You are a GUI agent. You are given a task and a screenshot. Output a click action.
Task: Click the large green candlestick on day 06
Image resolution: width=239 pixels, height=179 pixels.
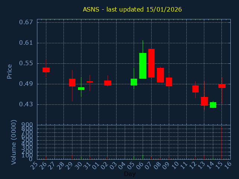(143, 66)
